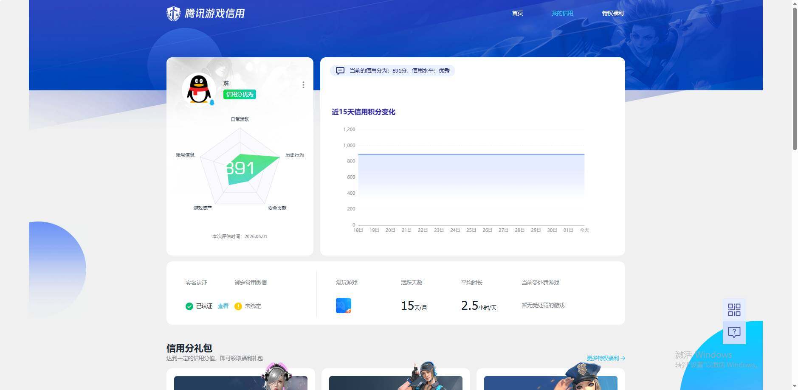The width and height of the screenshot is (798, 390).
Task: Click the yellow warning icon beside 未绑定
Action: pos(238,306)
